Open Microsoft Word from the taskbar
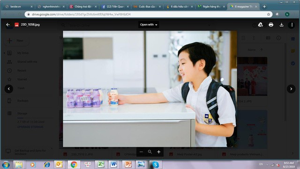Viewport: 300px width, 169px height. pos(113,165)
